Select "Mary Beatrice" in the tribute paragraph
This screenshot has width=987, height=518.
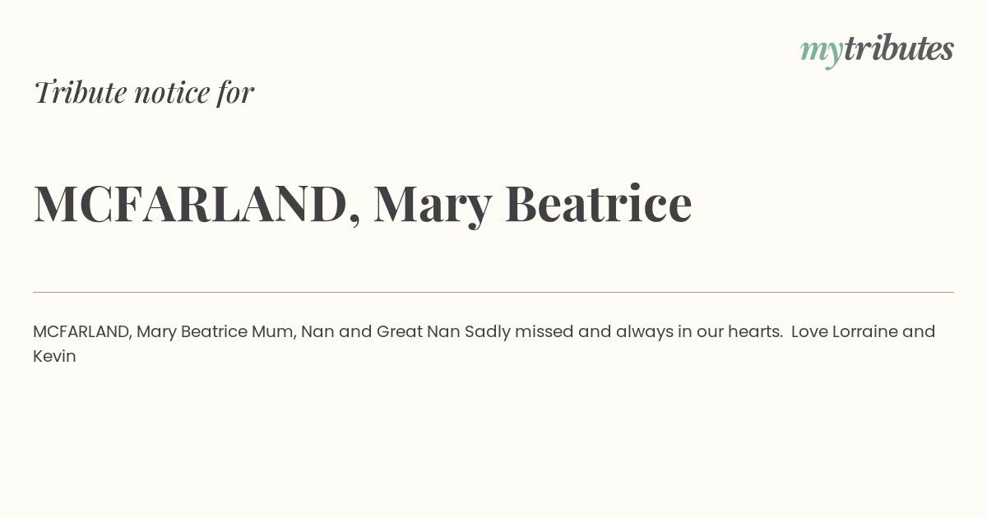(x=192, y=332)
